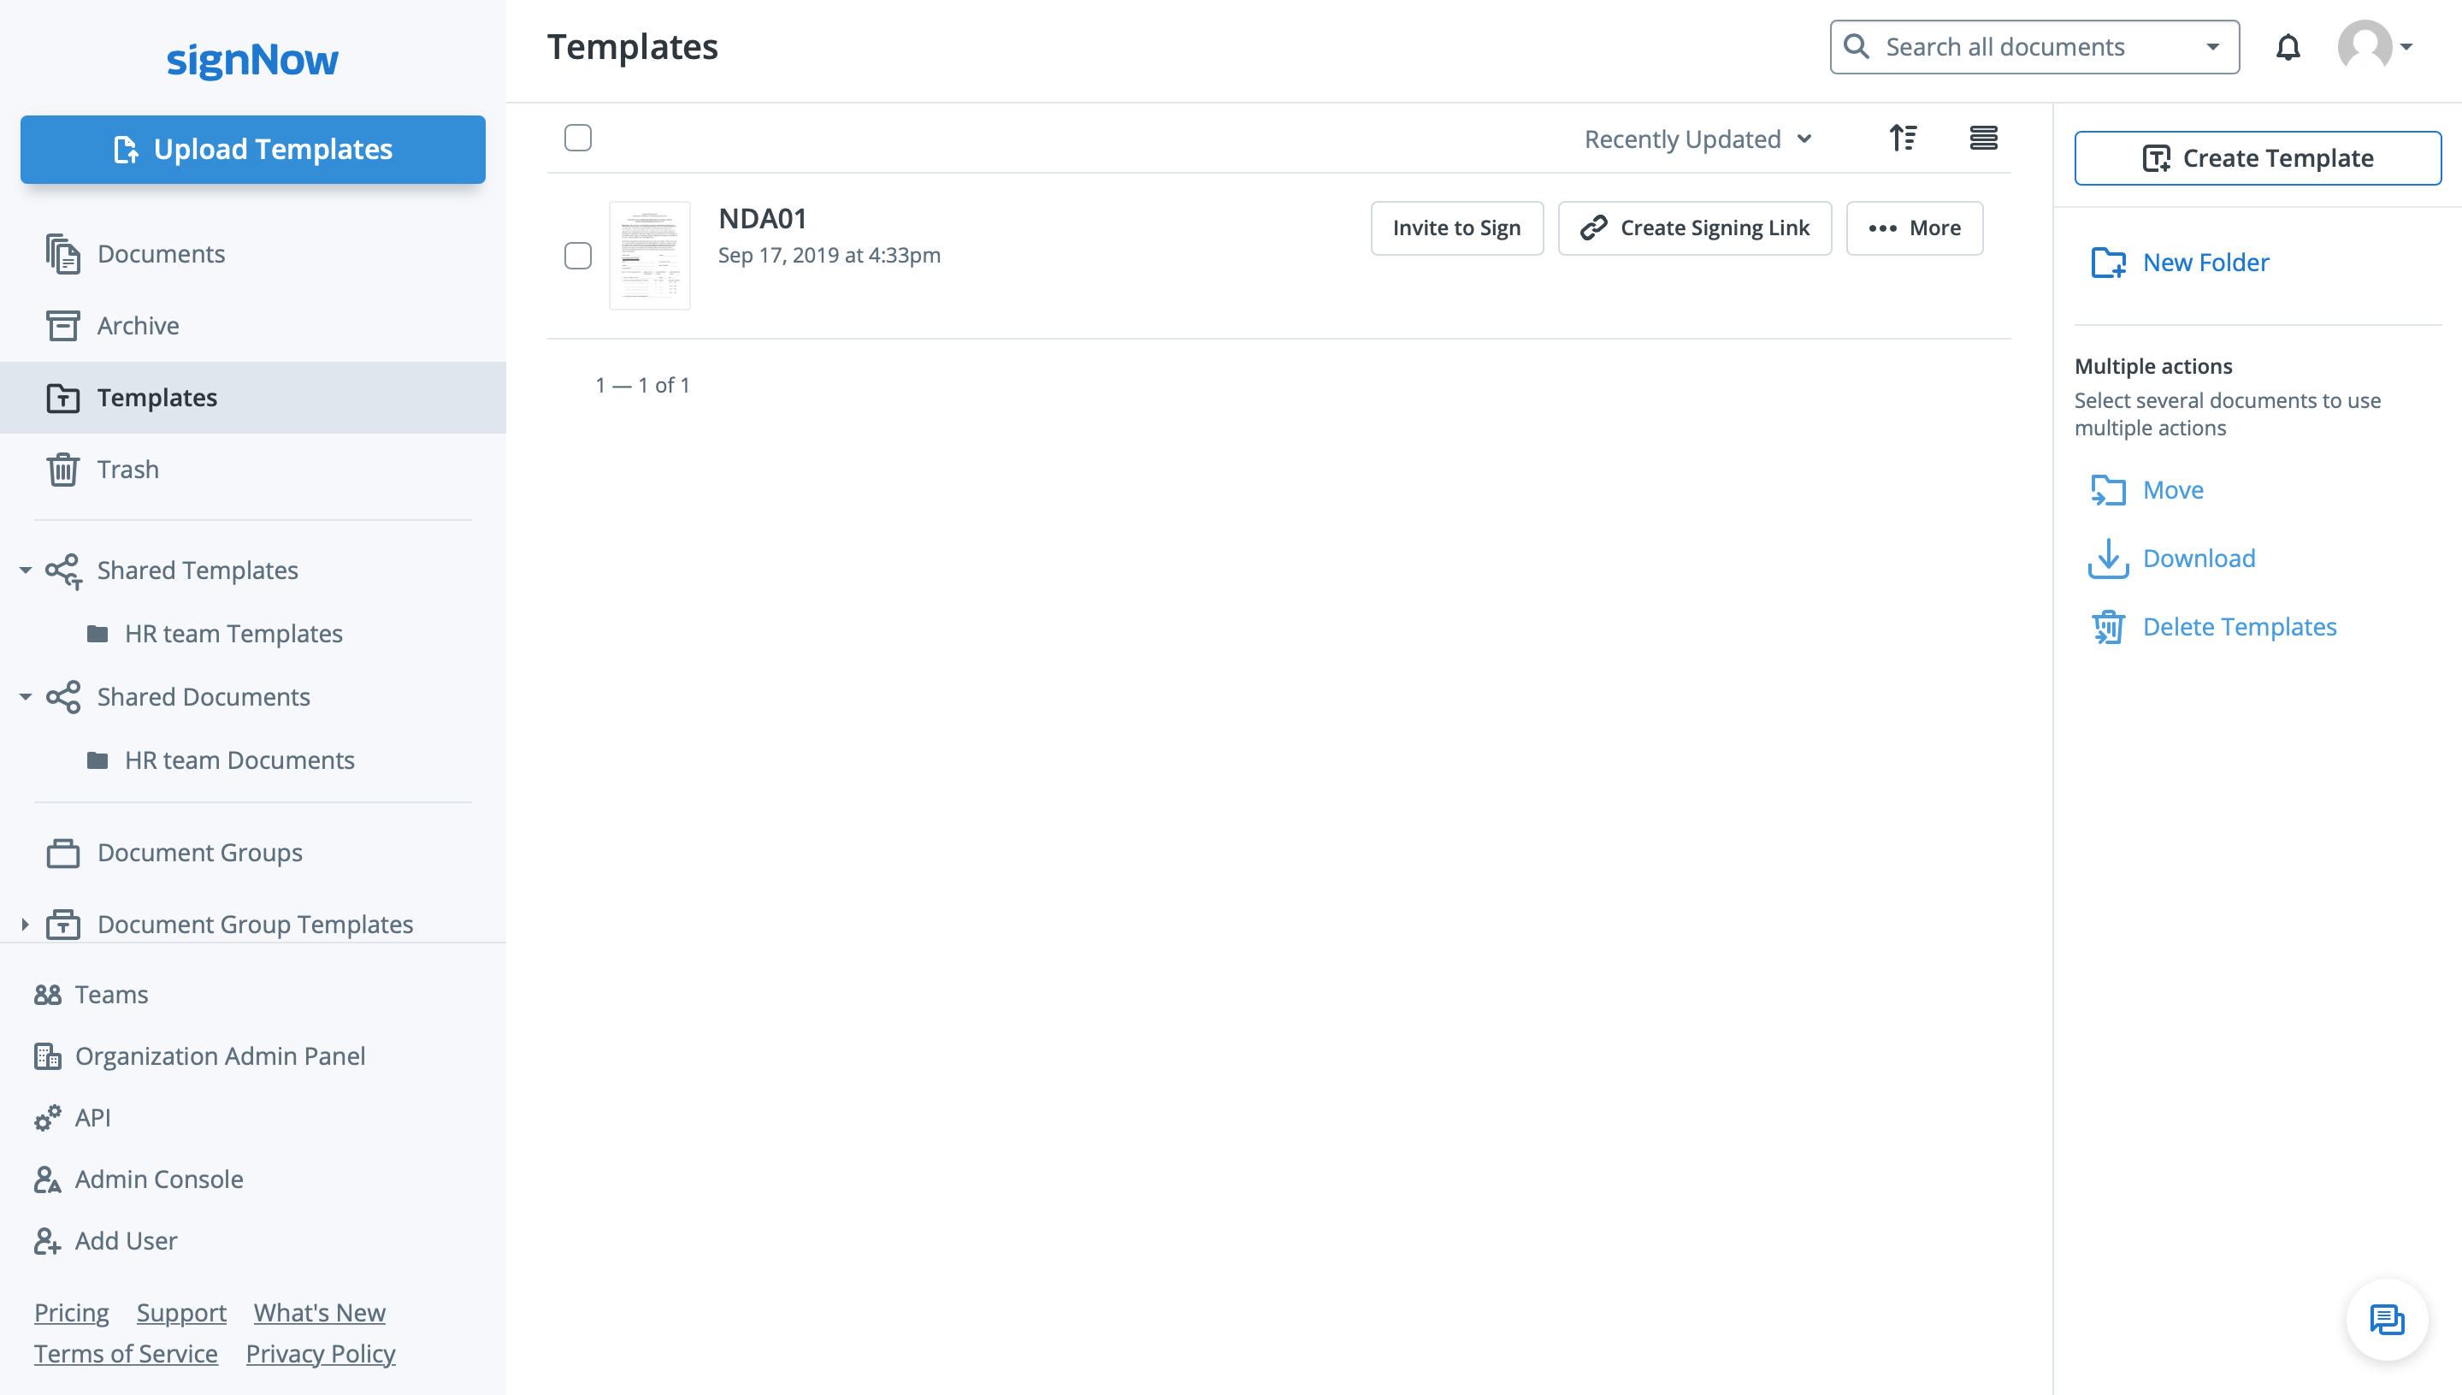Toggle the select-all checkbox at top
Image resolution: width=2462 pixels, height=1395 pixels.
point(578,137)
